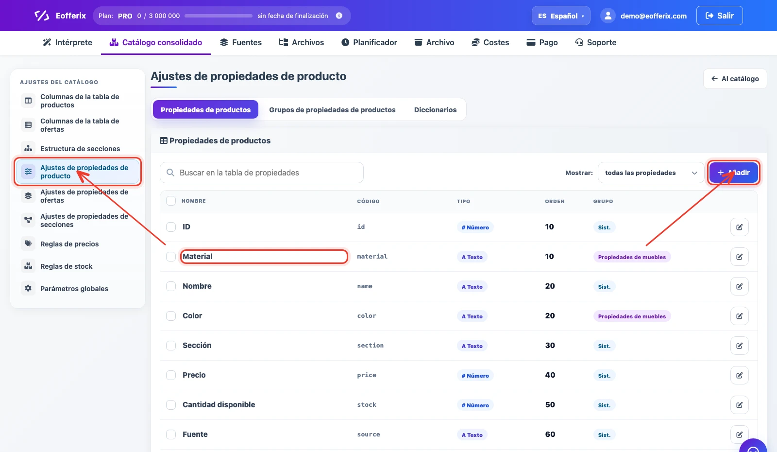This screenshot has width=777, height=452.
Task: Open the Archivos menu
Action: (302, 42)
